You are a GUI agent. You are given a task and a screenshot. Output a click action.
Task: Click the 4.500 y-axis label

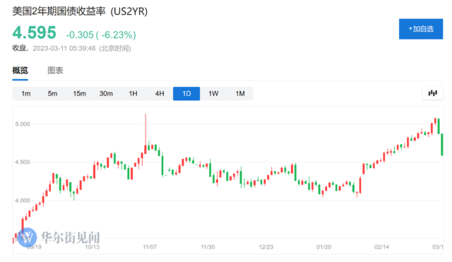(x=23, y=162)
